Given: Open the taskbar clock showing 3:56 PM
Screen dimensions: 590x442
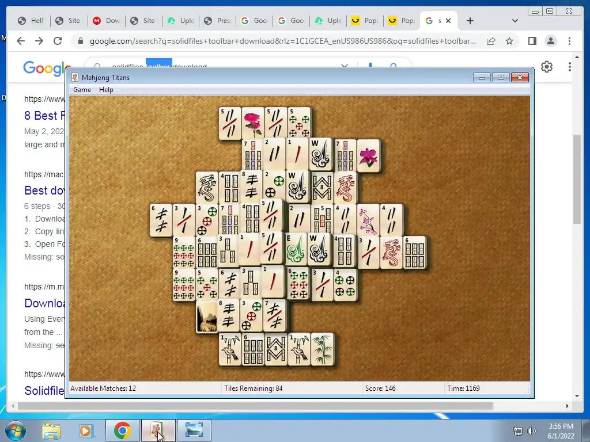Looking at the screenshot, I should tap(561, 431).
